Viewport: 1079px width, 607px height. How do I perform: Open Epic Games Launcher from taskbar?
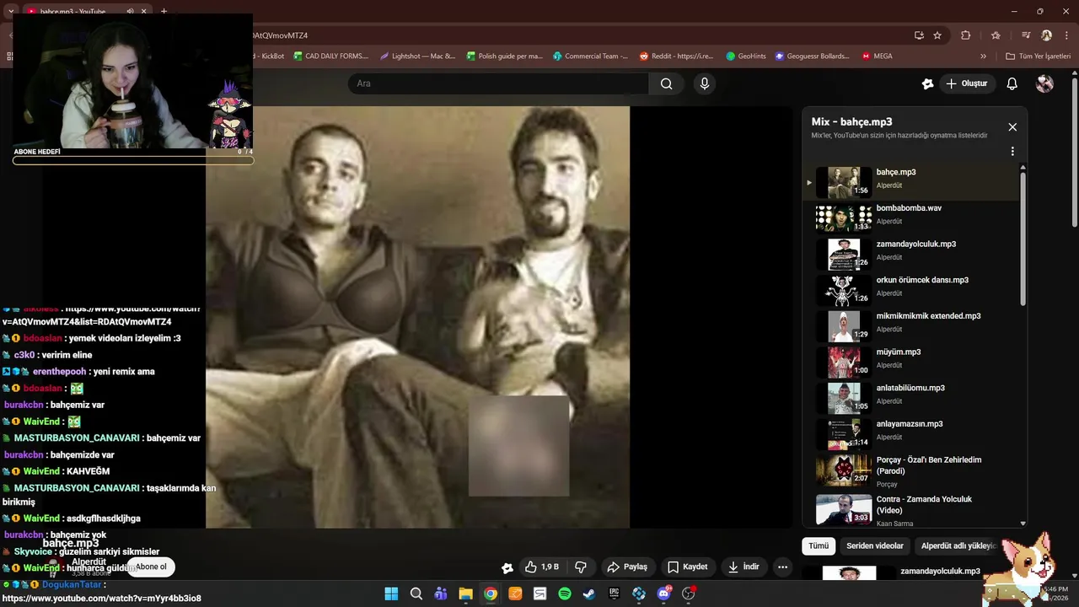pyautogui.click(x=615, y=594)
